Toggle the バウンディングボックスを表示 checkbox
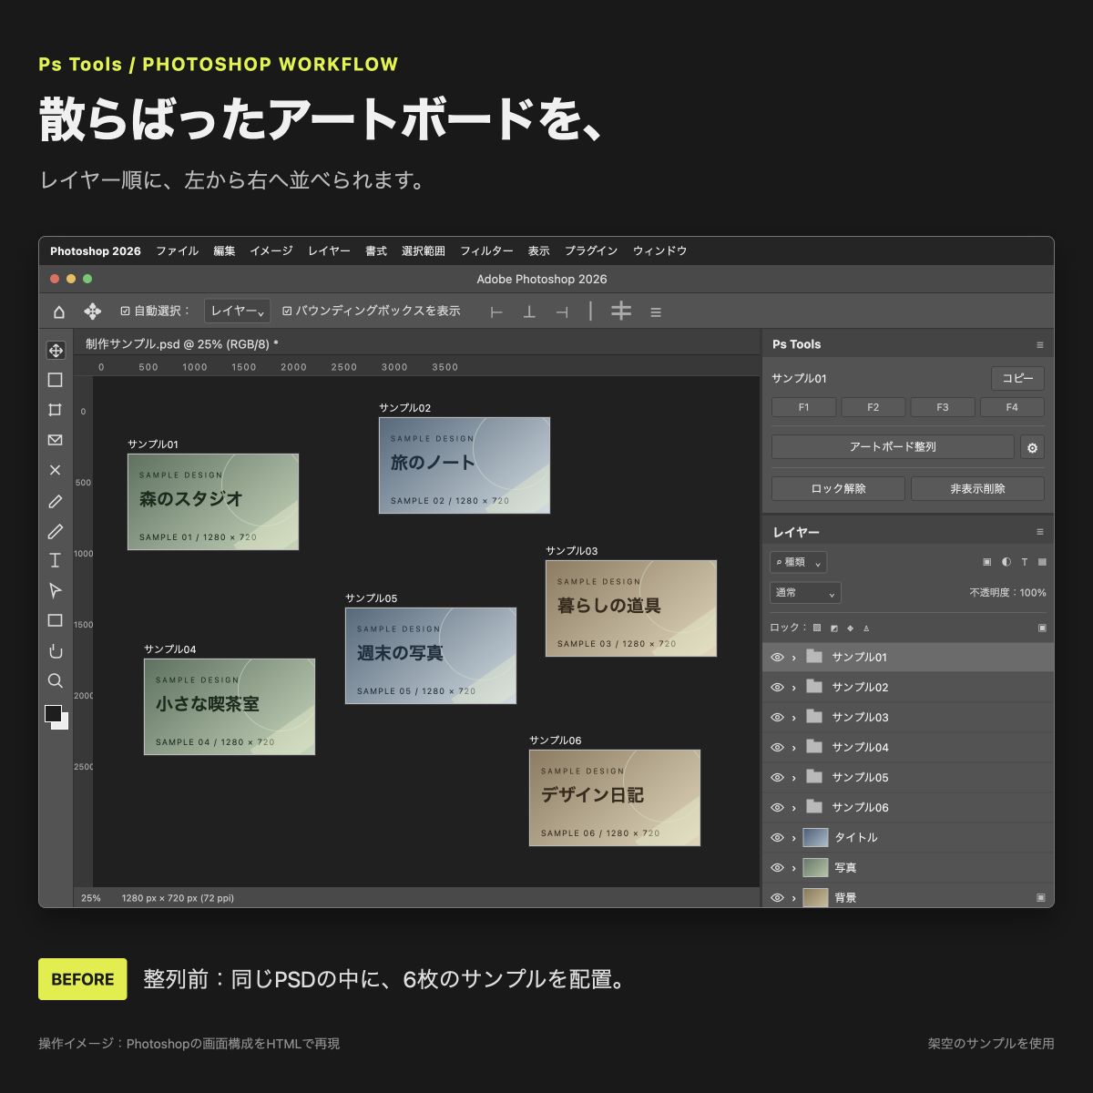This screenshot has height=1093, width=1093. click(287, 311)
